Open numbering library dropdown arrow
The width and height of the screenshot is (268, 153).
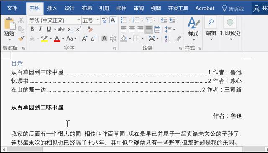pos(142,20)
